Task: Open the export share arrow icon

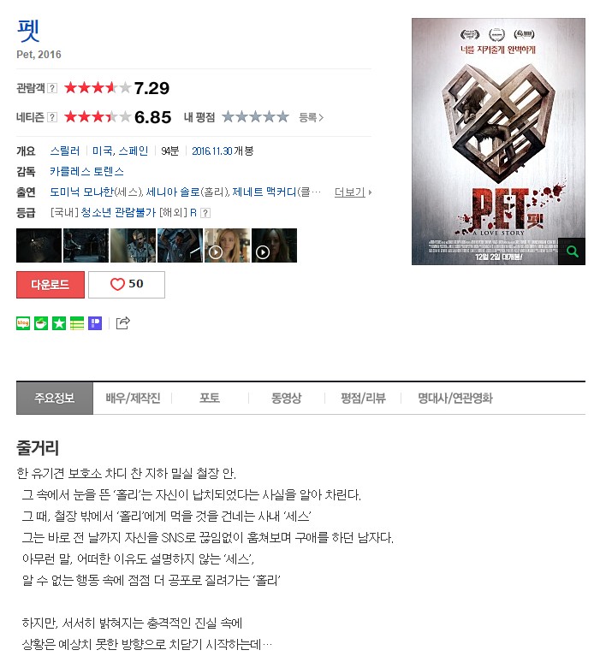Action: pyautogui.click(x=123, y=323)
